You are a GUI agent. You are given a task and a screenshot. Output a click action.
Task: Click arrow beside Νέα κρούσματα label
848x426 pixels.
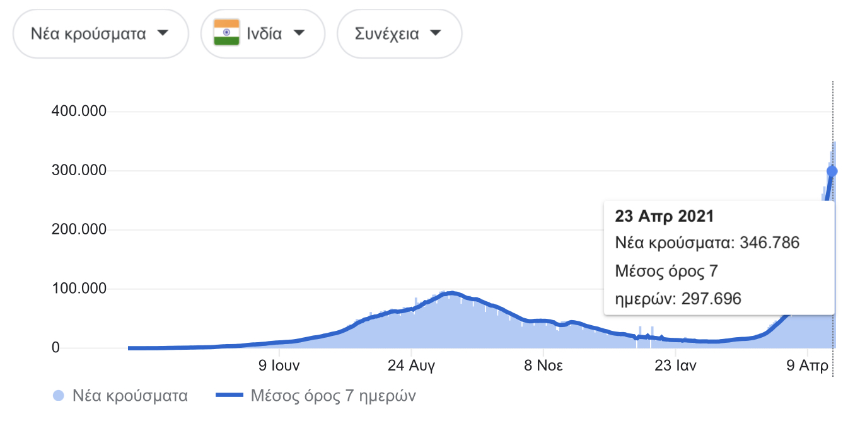tap(163, 33)
